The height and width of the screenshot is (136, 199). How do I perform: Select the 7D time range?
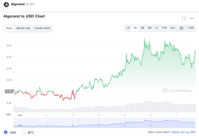point(135,28)
